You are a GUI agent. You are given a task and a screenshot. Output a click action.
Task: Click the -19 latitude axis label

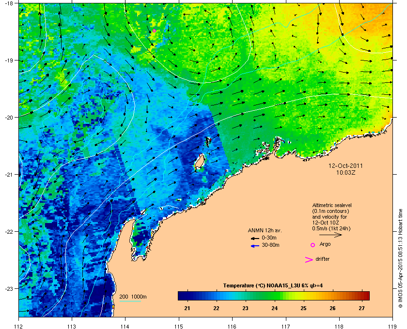click(x=8, y=60)
